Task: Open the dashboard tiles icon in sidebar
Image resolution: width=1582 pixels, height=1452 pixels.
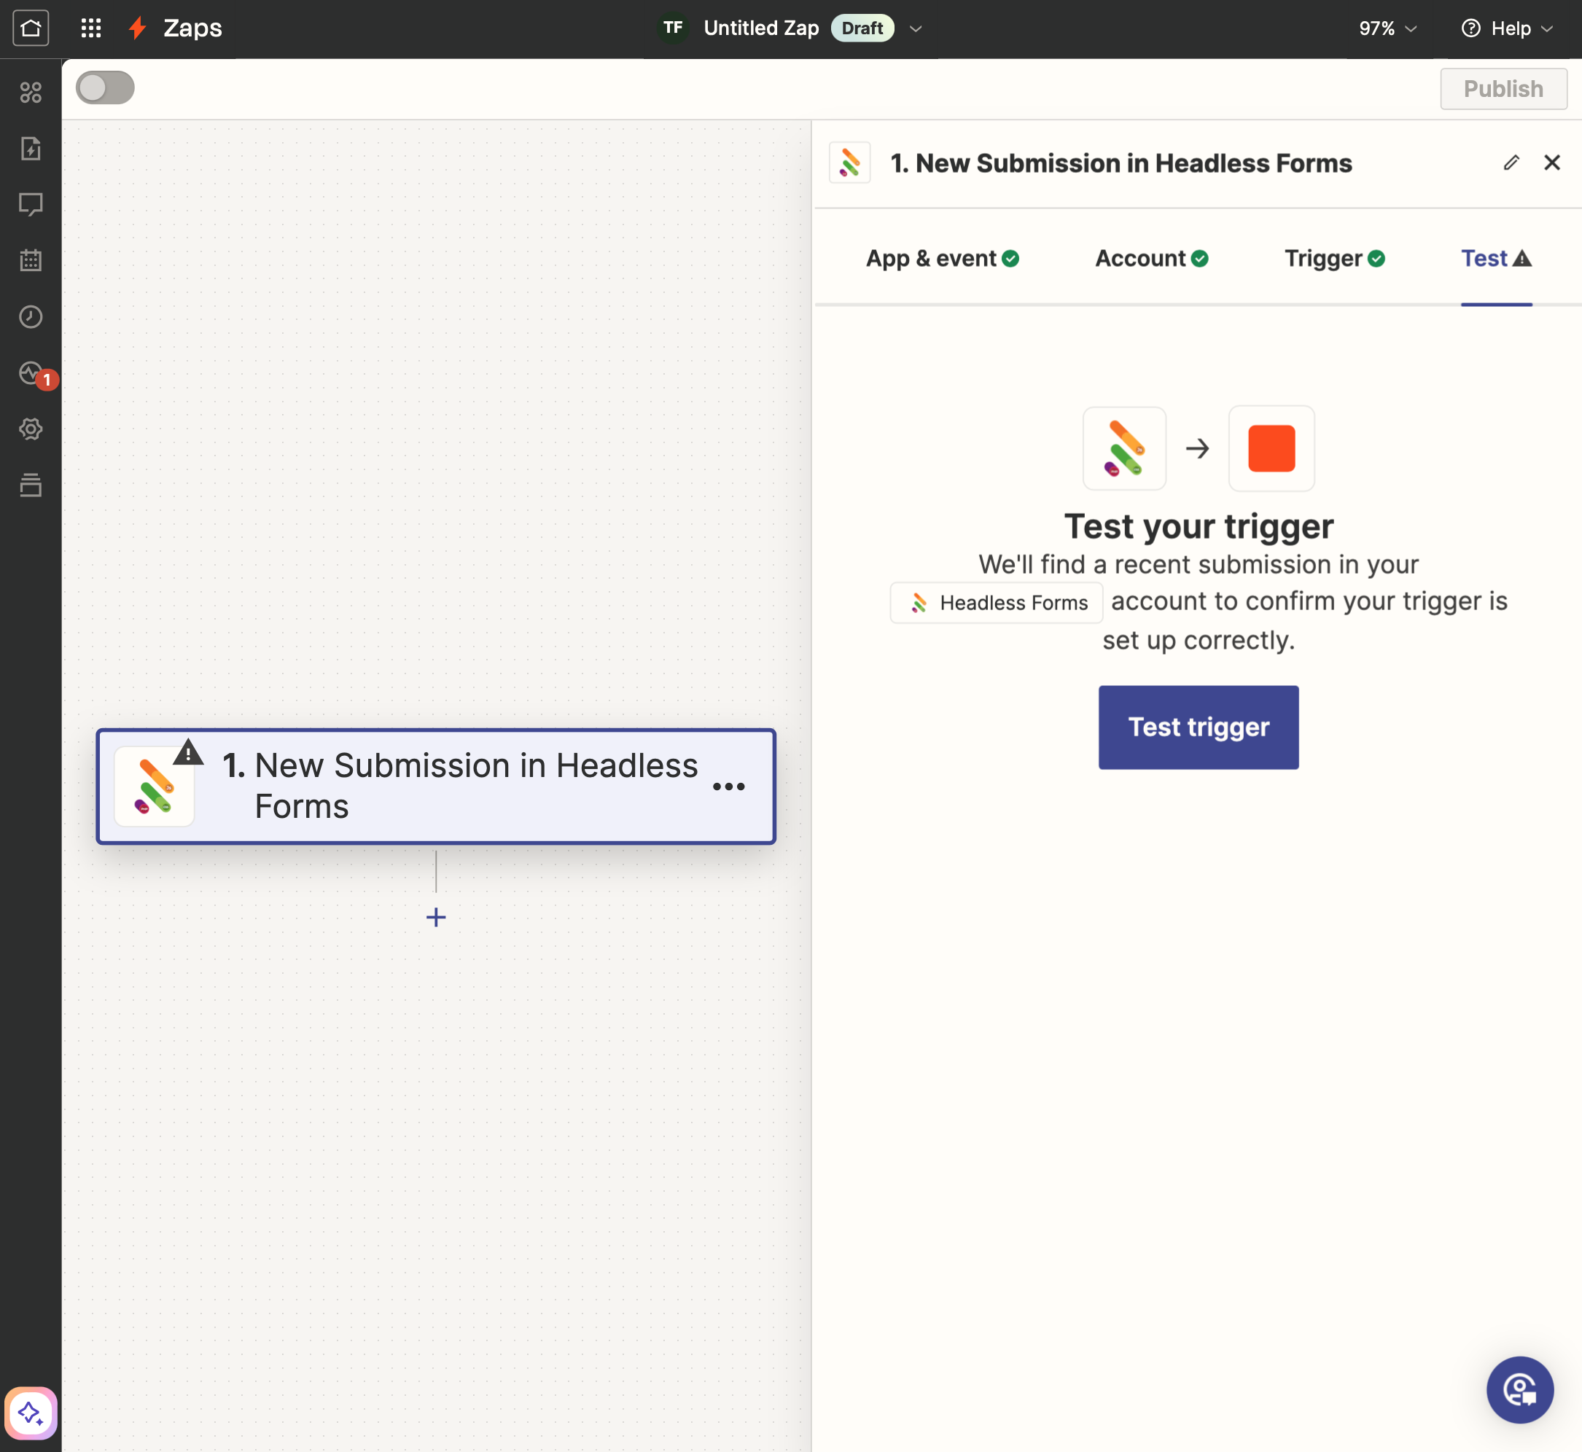Action: coord(31,93)
